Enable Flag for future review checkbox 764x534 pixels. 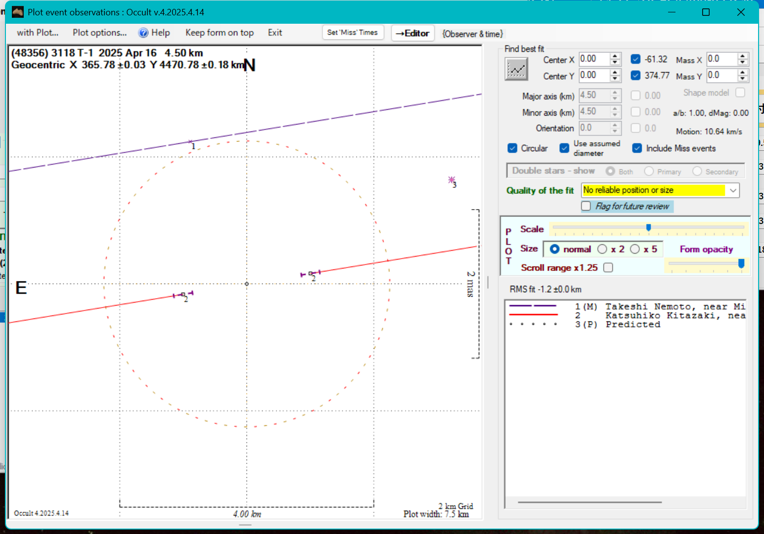click(586, 206)
